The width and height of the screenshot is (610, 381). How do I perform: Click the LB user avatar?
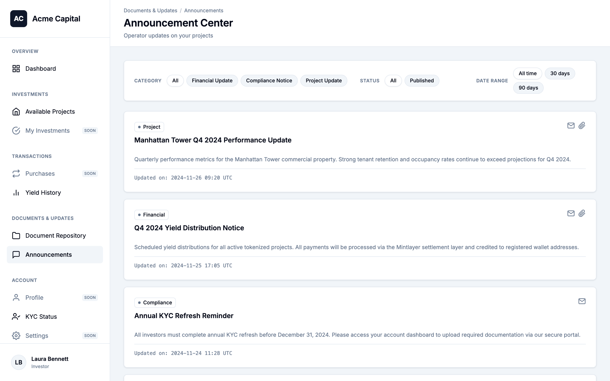(19, 362)
